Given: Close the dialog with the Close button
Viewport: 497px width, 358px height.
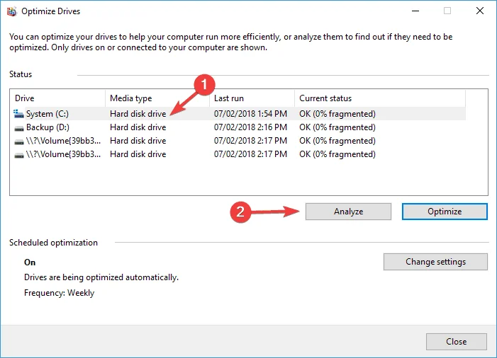Looking at the screenshot, I should point(456,342).
